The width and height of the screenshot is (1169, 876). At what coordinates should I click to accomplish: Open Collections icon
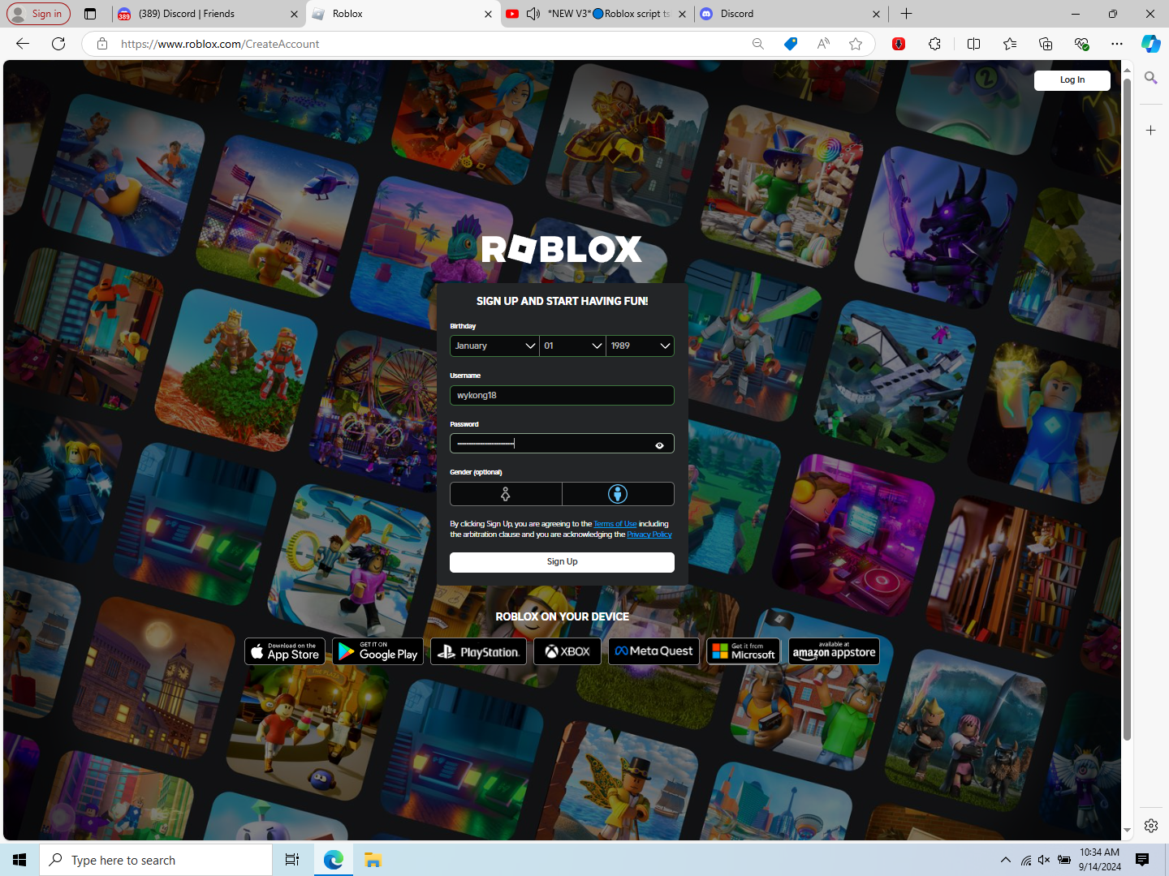tap(1046, 44)
